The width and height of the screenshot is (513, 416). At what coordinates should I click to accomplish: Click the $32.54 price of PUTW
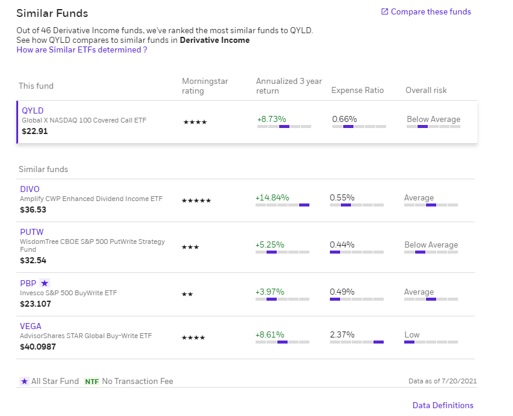33,260
